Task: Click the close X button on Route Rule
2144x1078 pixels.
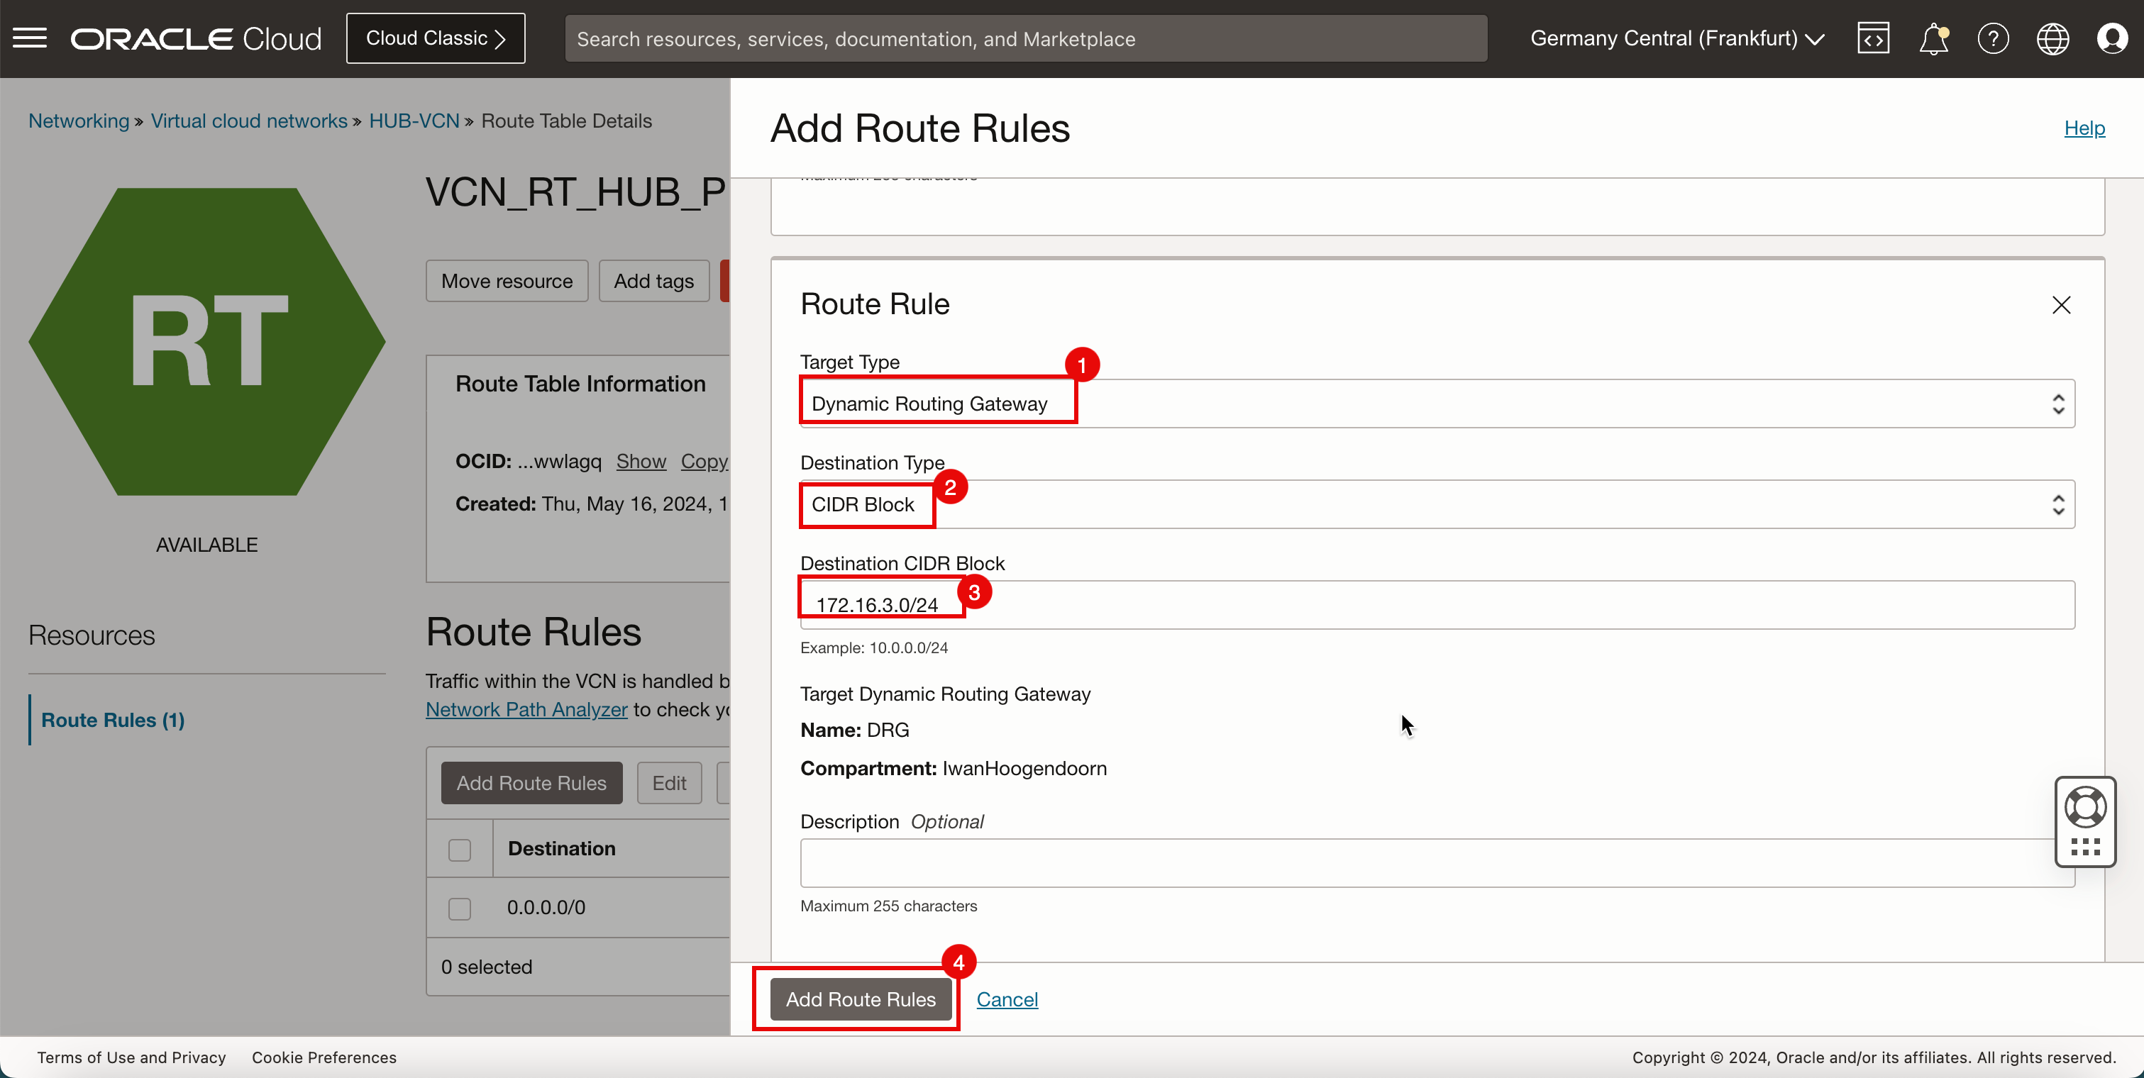Action: [2060, 304]
